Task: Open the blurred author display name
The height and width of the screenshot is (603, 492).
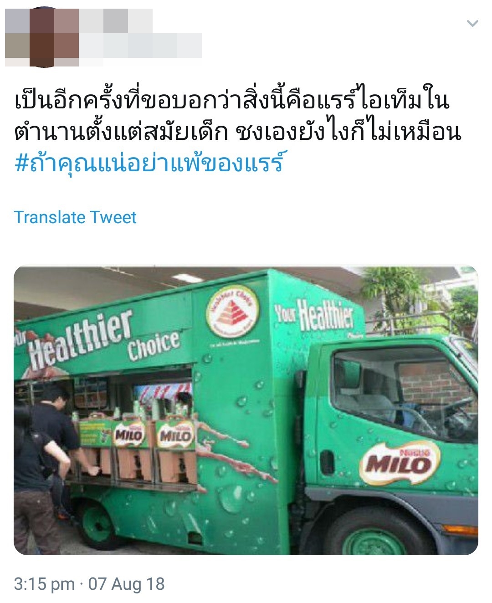Action: click(116, 21)
